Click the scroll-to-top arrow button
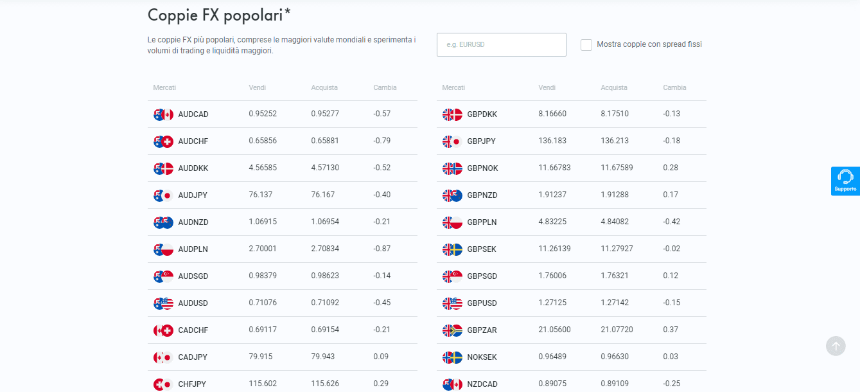860x392 pixels. point(836,346)
